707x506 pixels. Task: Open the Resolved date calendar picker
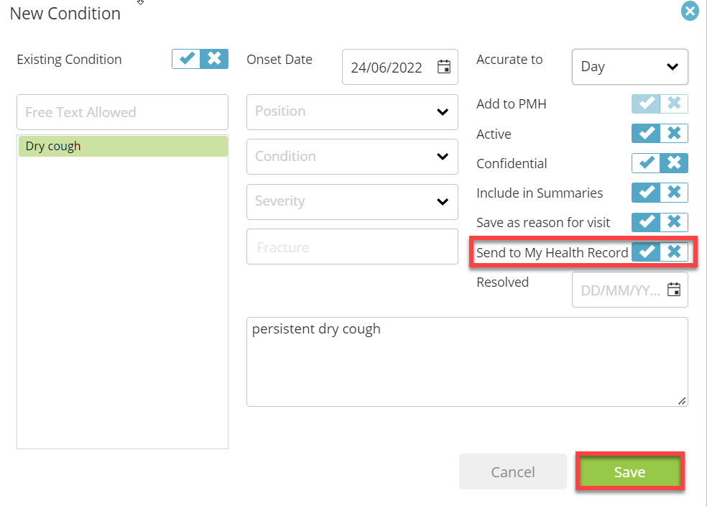coord(674,290)
